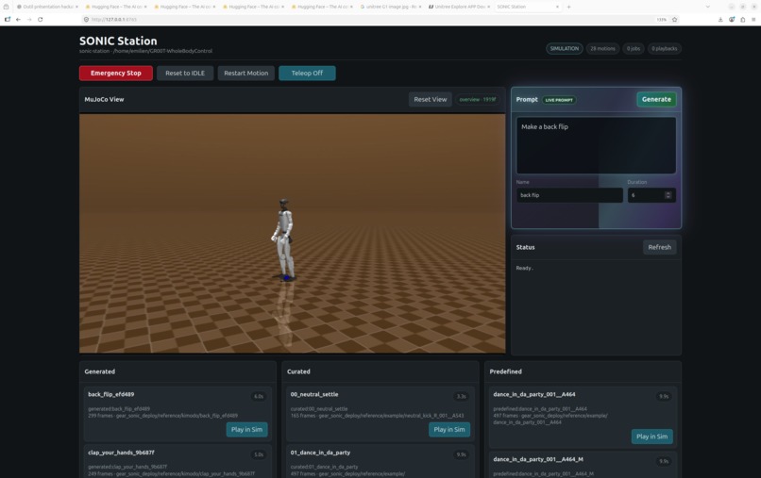Image resolution: width=761 pixels, height=478 pixels.
Task: Select the back_flip_efd489 card title
Action: [x=111, y=394]
